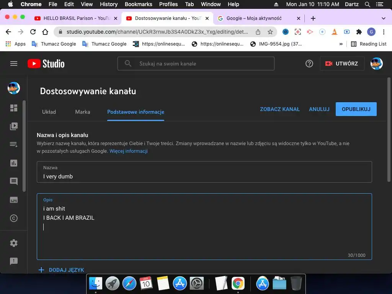The height and width of the screenshot is (294, 392).
Task: Open the Content (videos) sidebar icon
Action: tap(14, 126)
